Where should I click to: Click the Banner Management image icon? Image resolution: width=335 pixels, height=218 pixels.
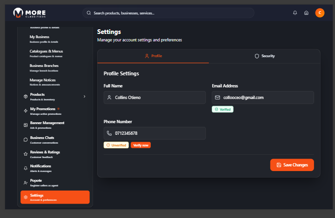(x=26, y=125)
